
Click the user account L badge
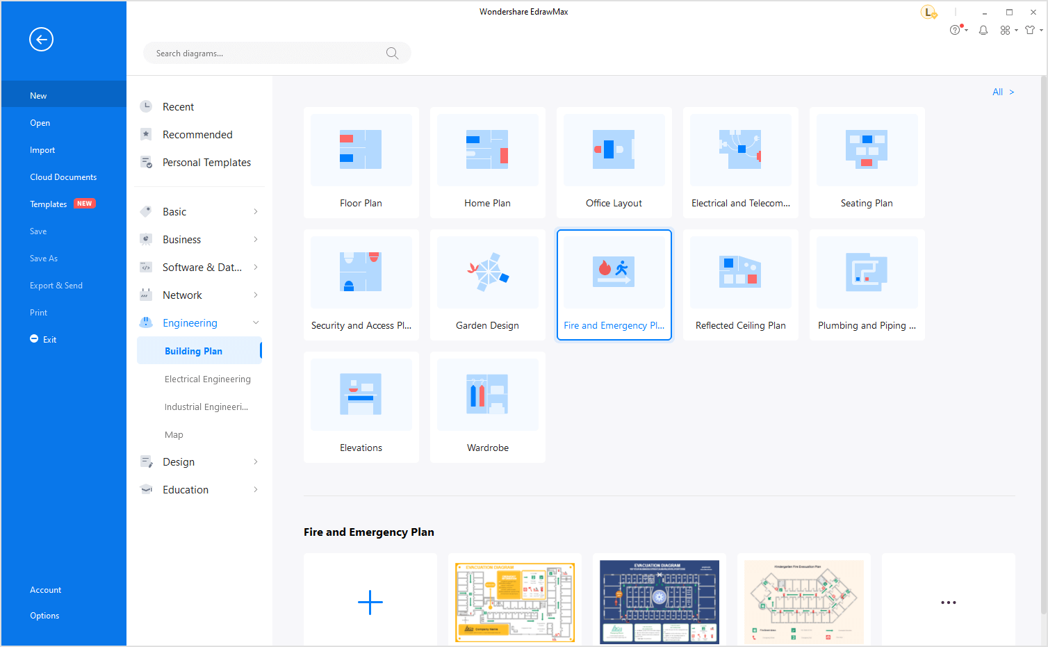coord(928,13)
